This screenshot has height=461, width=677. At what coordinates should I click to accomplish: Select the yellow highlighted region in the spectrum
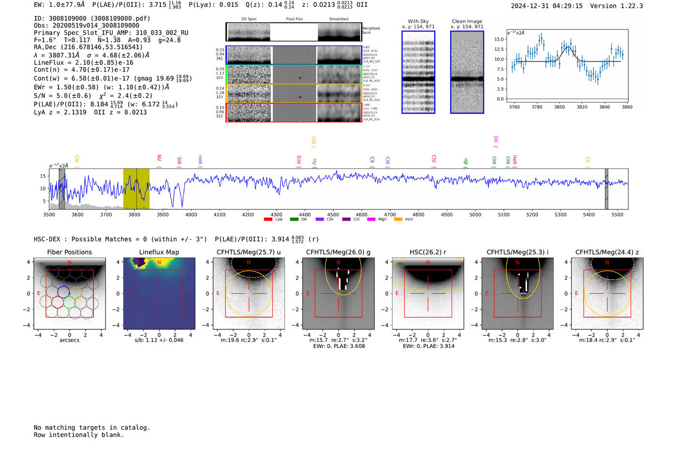coord(136,189)
